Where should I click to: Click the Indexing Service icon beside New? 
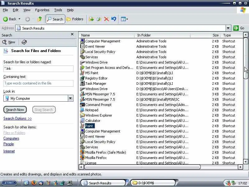click(x=24, y=42)
